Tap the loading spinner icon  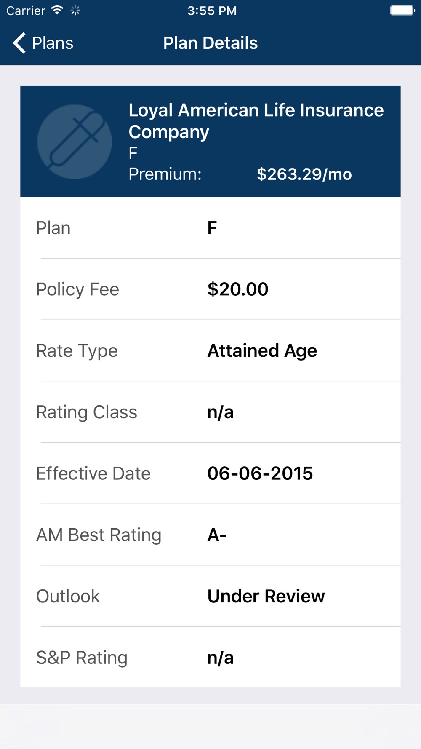coord(75,11)
